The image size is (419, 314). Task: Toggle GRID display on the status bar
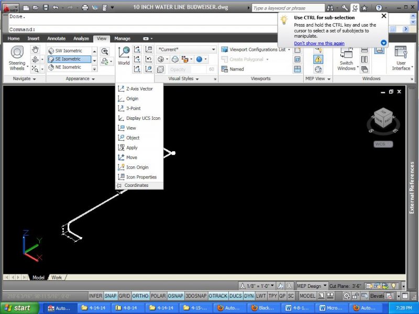[x=124, y=295]
